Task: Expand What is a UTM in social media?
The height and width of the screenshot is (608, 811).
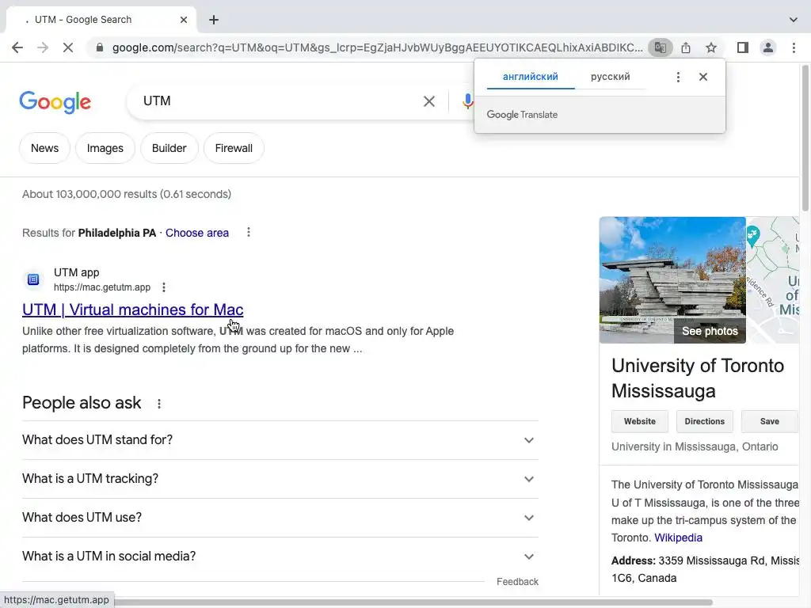Action: point(280,557)
